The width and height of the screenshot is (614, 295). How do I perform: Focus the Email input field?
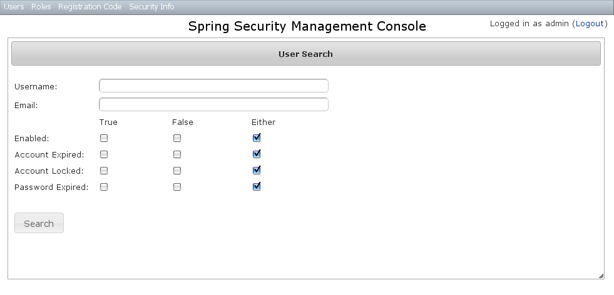213,104
